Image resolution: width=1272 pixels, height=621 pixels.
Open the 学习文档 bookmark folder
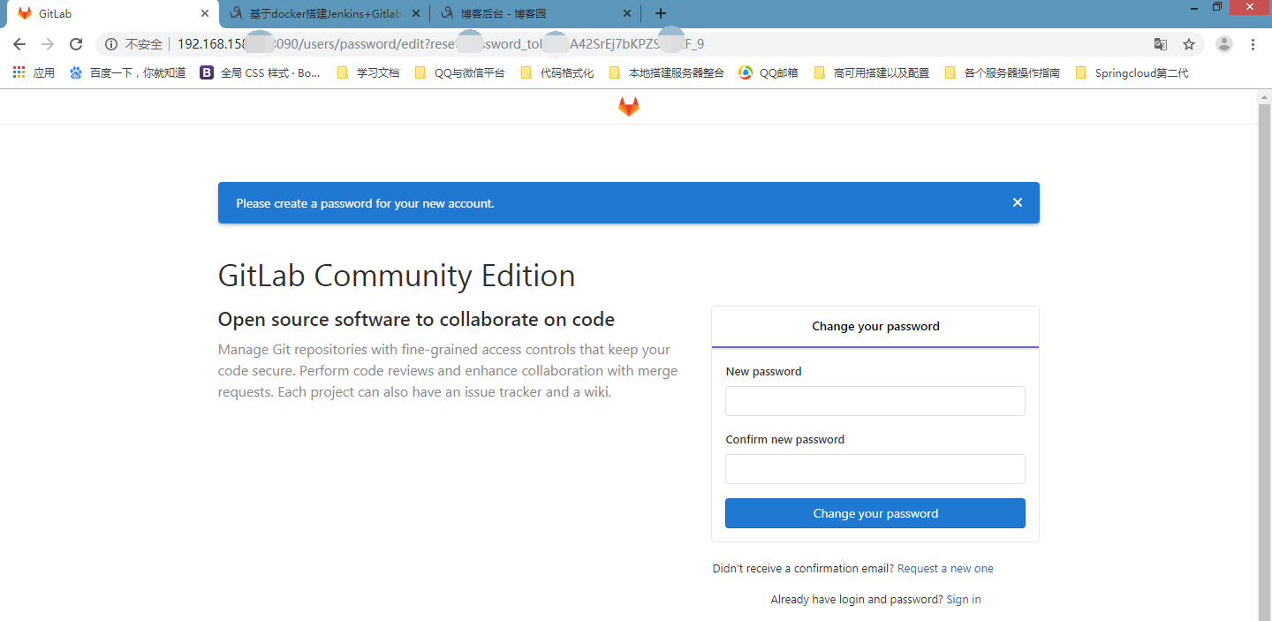tap(368, 72)
